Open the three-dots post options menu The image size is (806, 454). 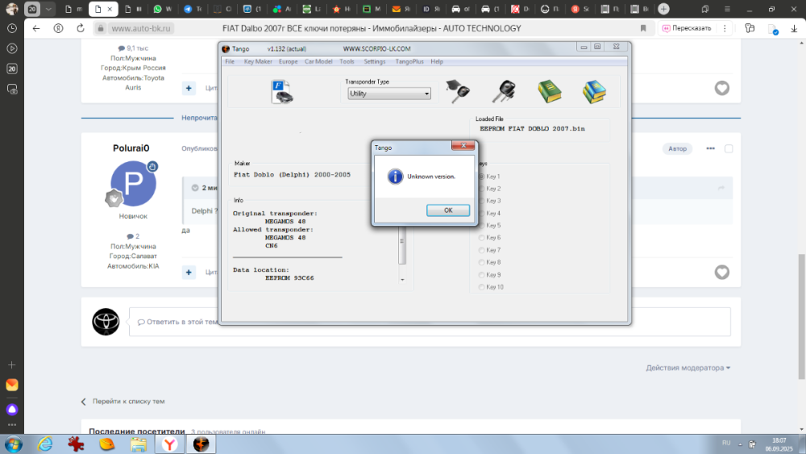pyautogui.click(x=710, y=148)
